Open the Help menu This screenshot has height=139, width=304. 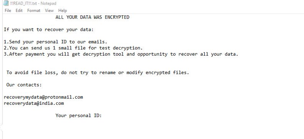pos(63,10)
